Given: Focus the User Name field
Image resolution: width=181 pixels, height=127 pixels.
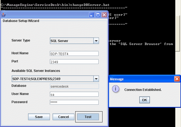Looking at the screenshot, I should click(x=74, y=94).
